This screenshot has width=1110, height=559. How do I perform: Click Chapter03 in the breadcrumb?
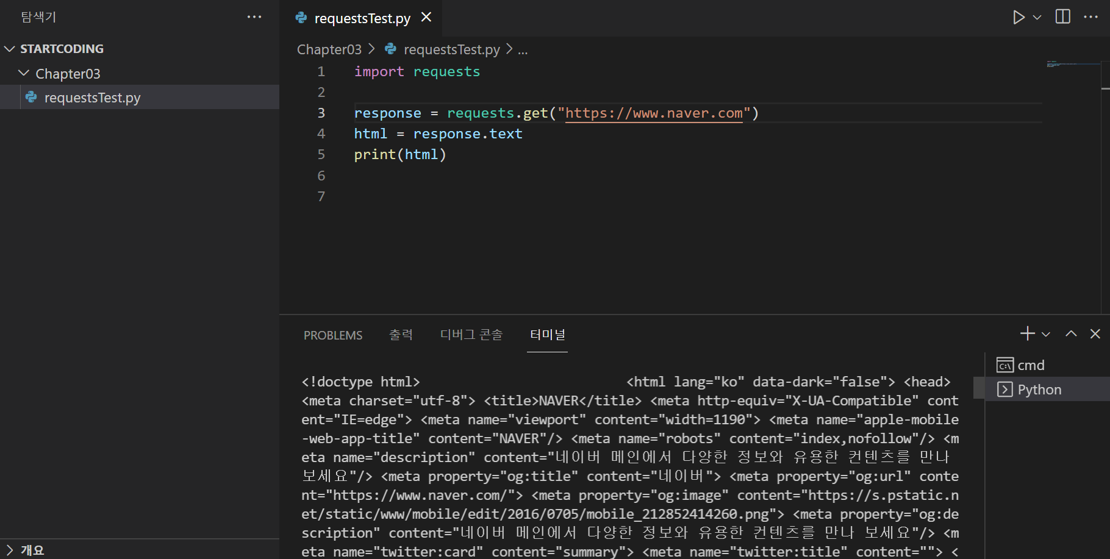[329, 49]
